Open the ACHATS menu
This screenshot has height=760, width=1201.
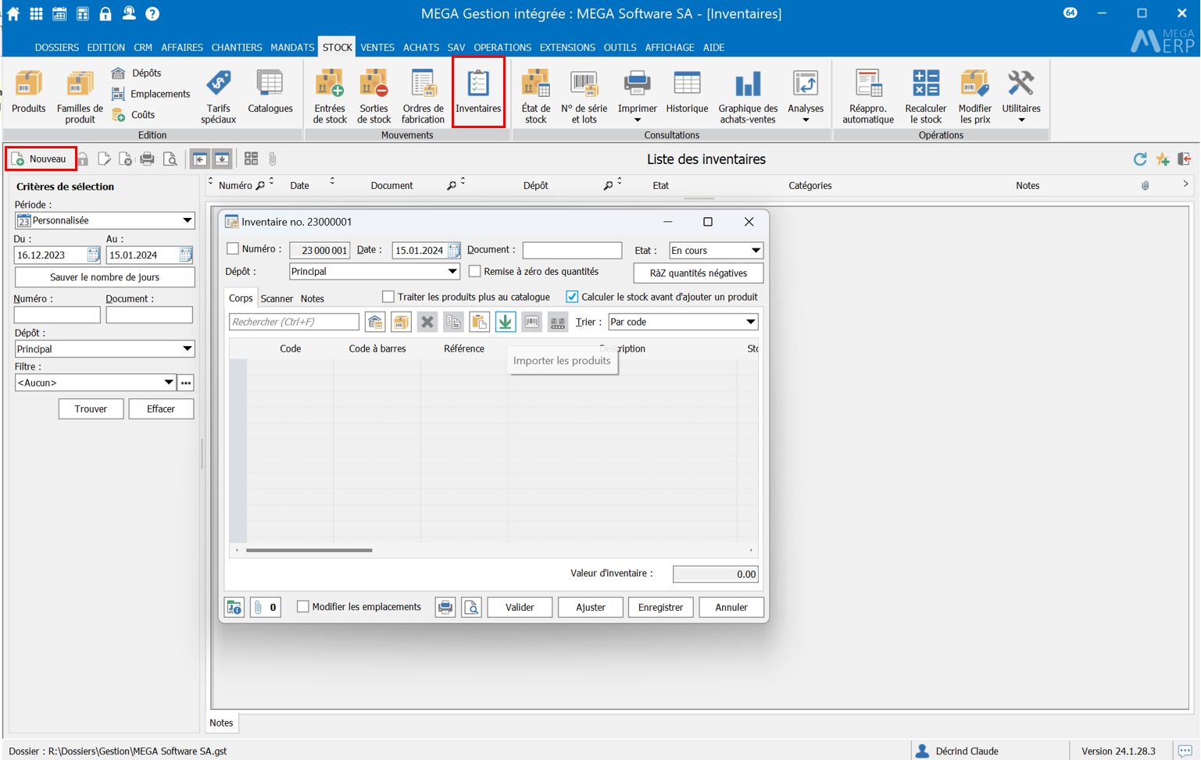(x=421, y=48)
